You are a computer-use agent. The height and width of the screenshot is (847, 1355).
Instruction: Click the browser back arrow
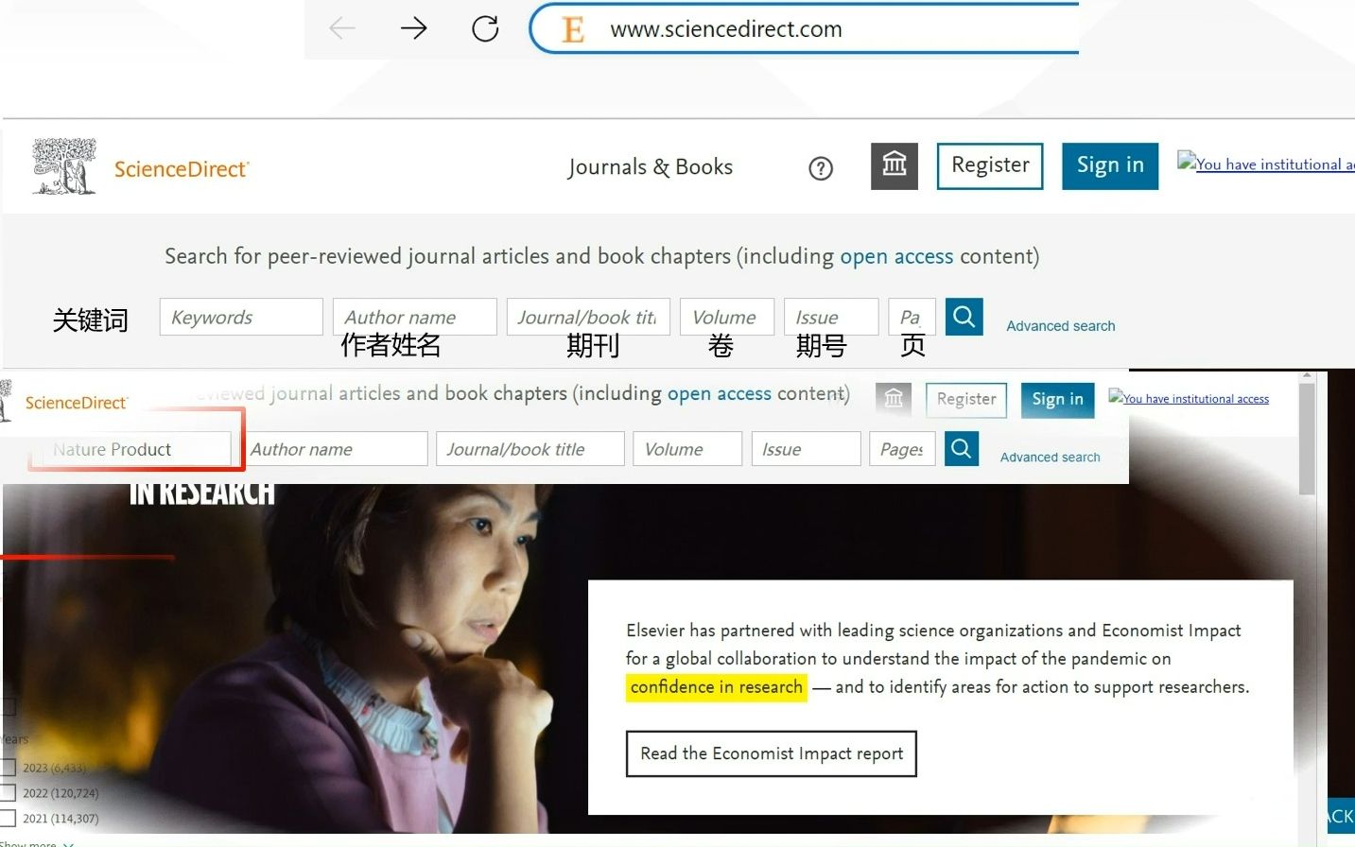point(341,28)
